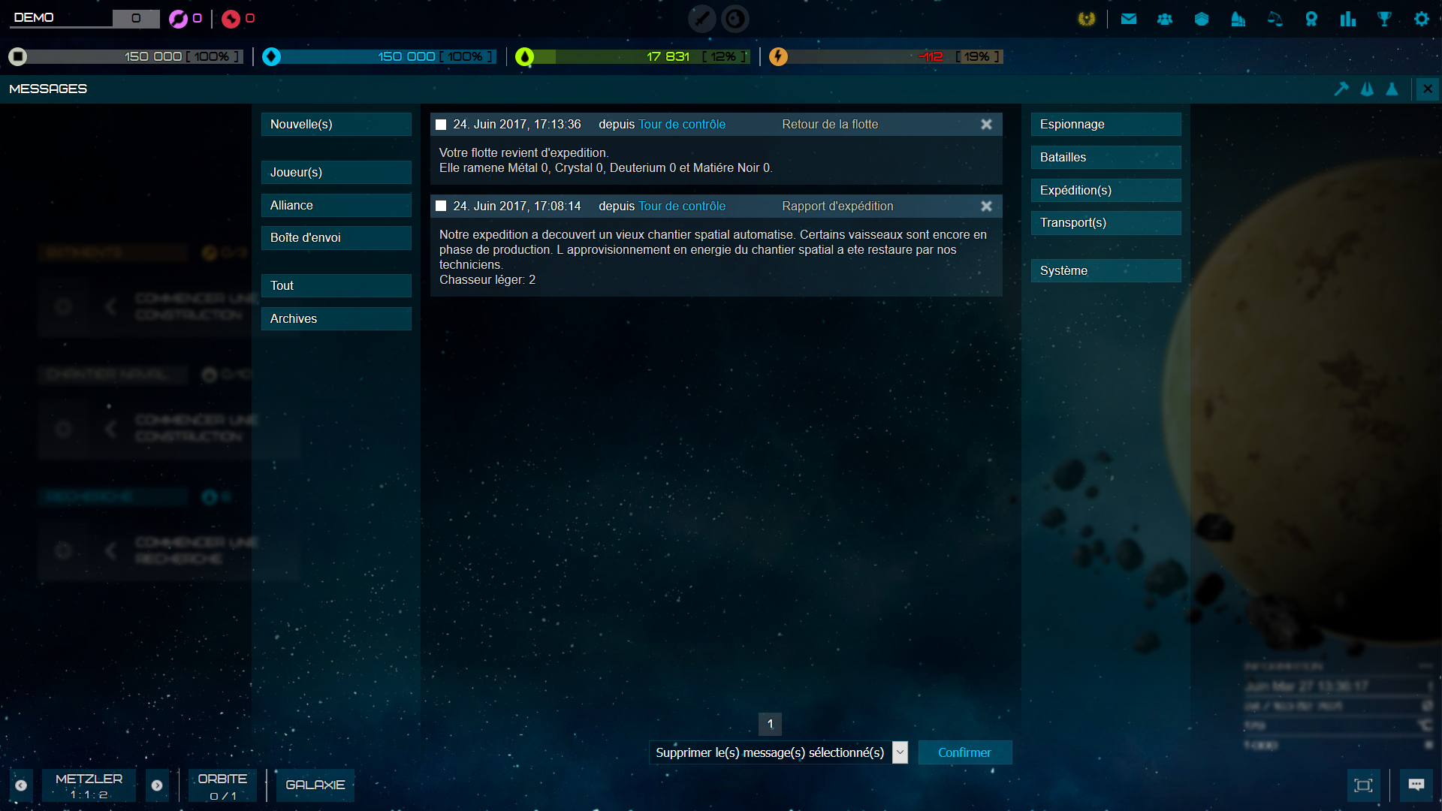1442x811 pixels.
Task: Go to previous planet arrow
Action: (21, 785)
